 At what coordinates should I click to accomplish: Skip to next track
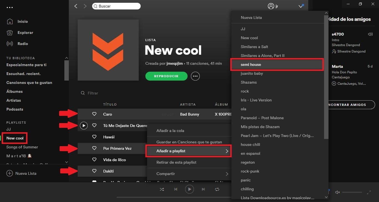tap(203, 189)
